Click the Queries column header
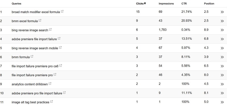This screenshot has height=105, width=227. point(16,4)
